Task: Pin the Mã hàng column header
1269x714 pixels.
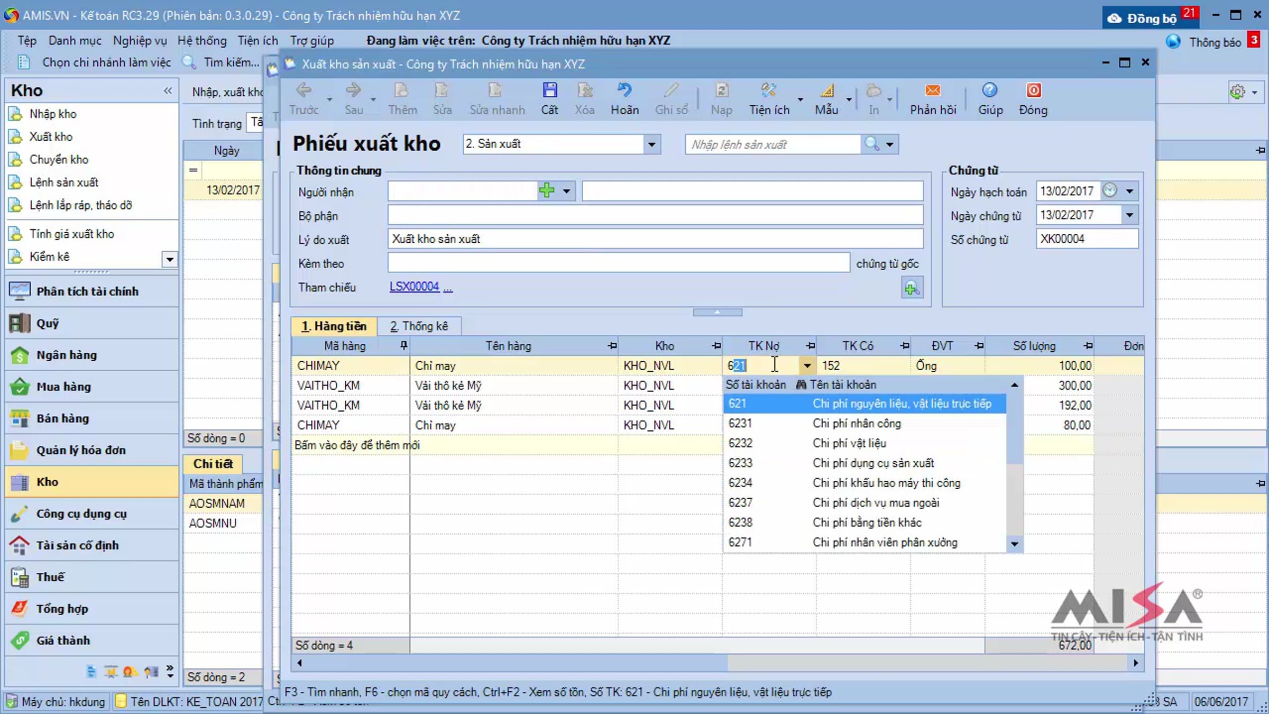Action: pos(403,346)
